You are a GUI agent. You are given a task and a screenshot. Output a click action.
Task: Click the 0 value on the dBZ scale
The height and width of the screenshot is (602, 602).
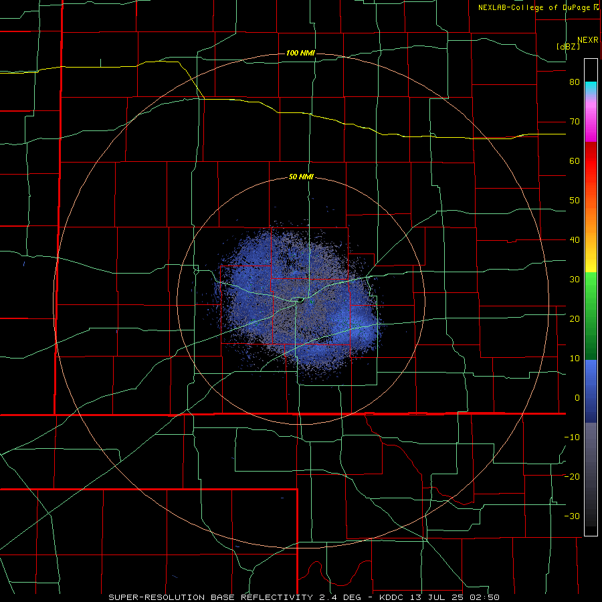coord(577,398)
